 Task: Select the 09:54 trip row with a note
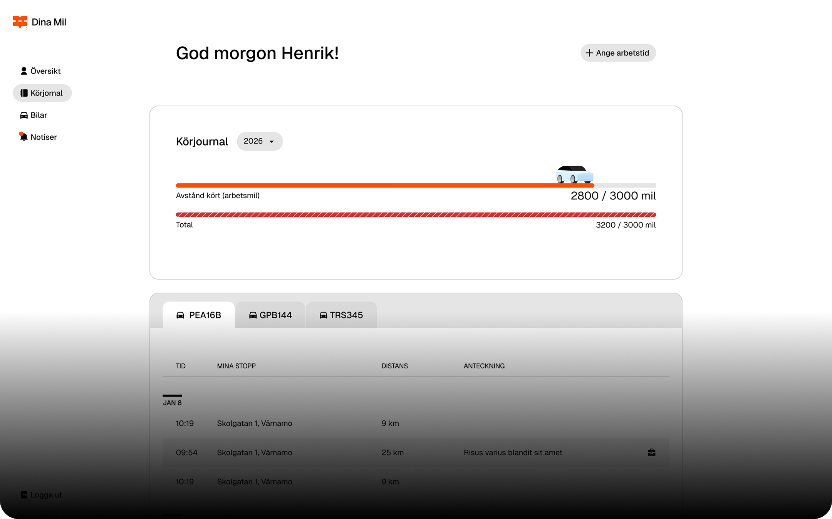click(416, 452)
